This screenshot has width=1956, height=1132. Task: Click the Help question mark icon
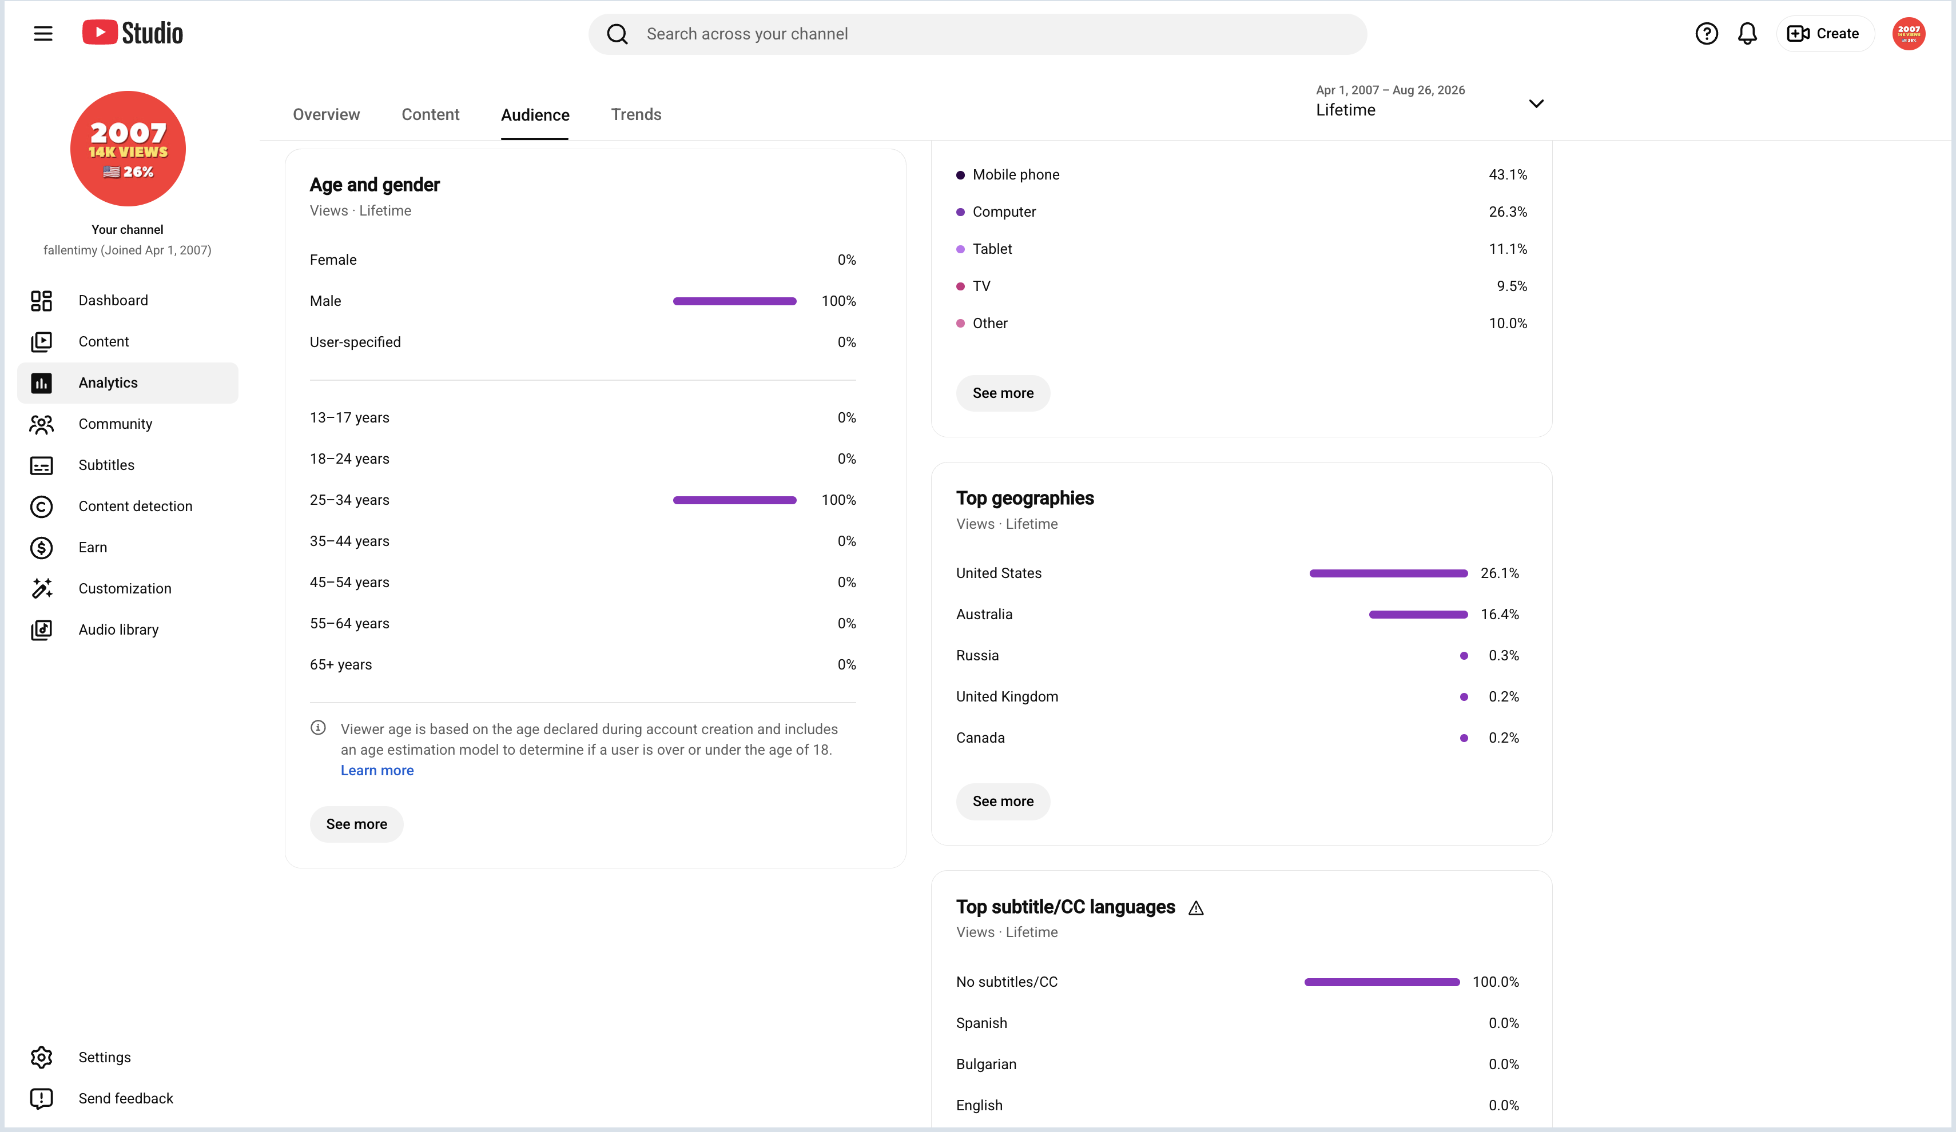(x=1706, y=33)
